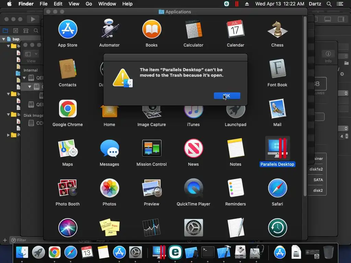Open the Window menu
The image size is (351, 263).
click(107, 4)
